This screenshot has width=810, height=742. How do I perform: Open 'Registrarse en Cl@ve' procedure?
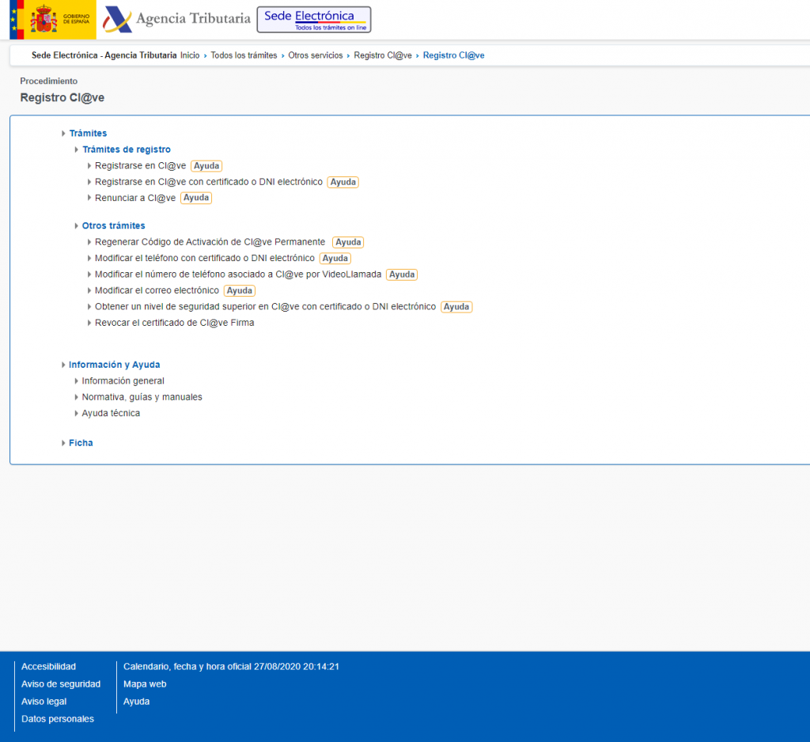(140, 166)
